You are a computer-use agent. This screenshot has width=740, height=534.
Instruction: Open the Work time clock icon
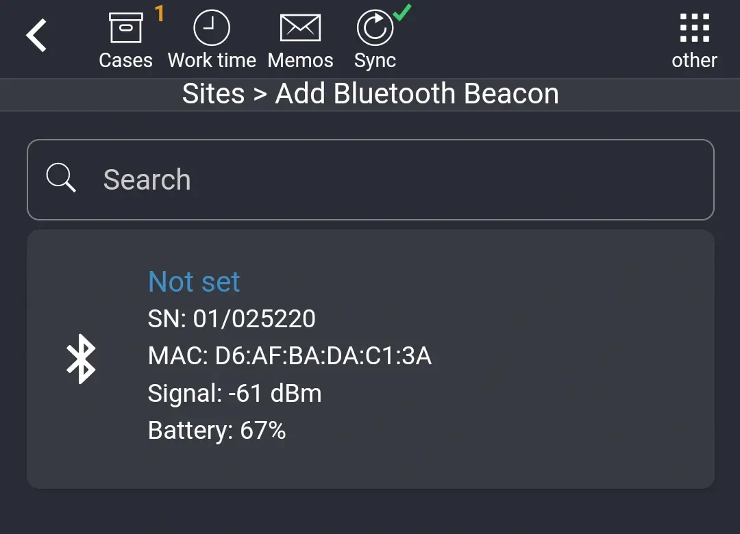pyautogui.click(x=211, y=26)
